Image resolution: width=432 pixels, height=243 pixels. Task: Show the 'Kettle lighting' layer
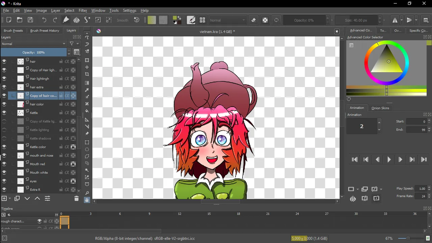tap(4, 130)
